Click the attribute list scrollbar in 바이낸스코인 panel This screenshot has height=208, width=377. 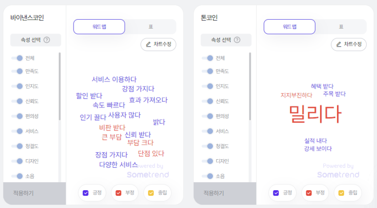(60, 86)
